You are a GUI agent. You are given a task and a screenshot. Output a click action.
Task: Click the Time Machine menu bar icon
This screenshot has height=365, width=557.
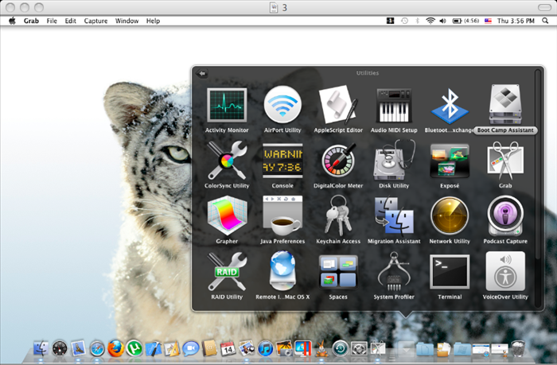404,21
